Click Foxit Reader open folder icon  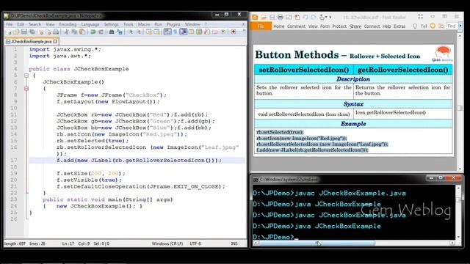pyautogui.click(x=264, y=18)
